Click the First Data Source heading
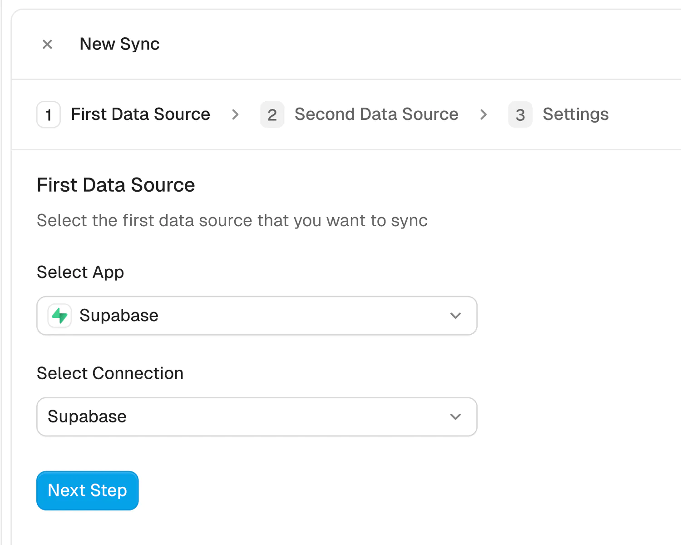The height and width of the screenshot is (545, 681). (x=116, y=185)
